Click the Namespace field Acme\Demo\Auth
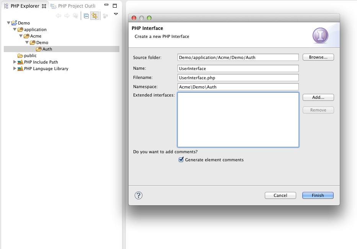Screen dimensions: 357x249 click(x=238, y=87)
